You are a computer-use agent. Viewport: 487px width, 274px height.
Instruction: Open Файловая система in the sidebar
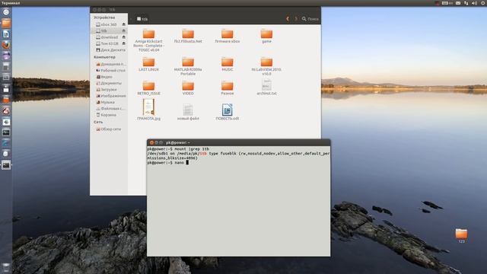click(110, 108)
